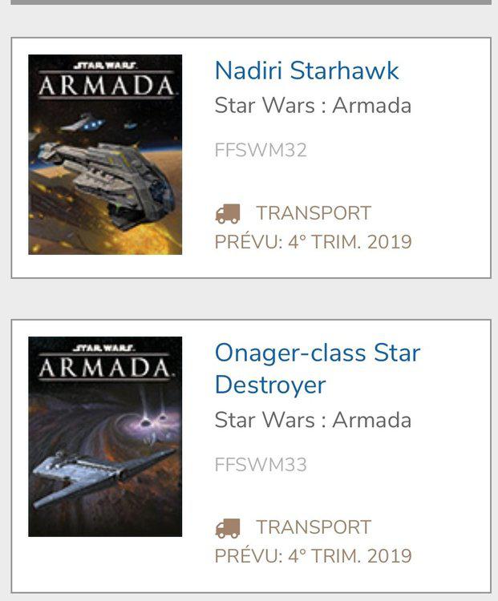Click the Armada logo on Starhawk box
This screenshot has width=498, height=601.
point(105,83)
